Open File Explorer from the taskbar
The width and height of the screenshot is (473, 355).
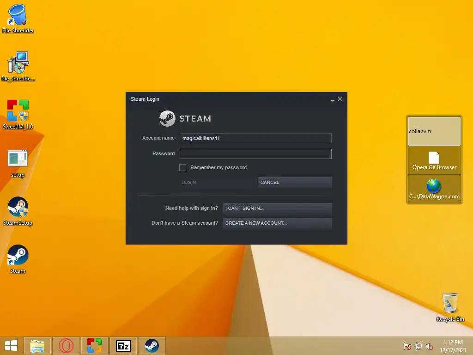(x=37, y=346)
